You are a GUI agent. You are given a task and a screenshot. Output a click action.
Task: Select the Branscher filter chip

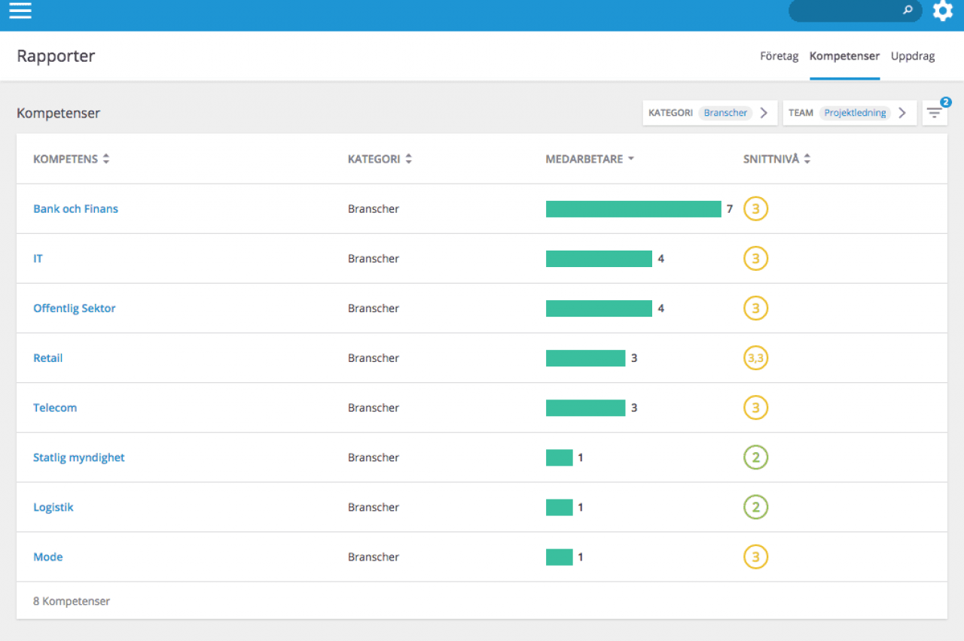pos(725,113)
